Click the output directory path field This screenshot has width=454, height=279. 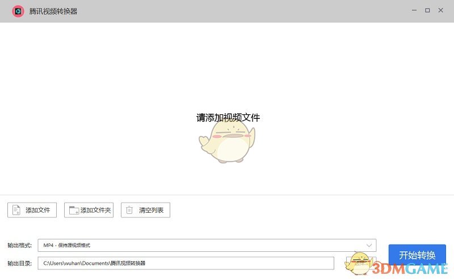click(186, 263)
